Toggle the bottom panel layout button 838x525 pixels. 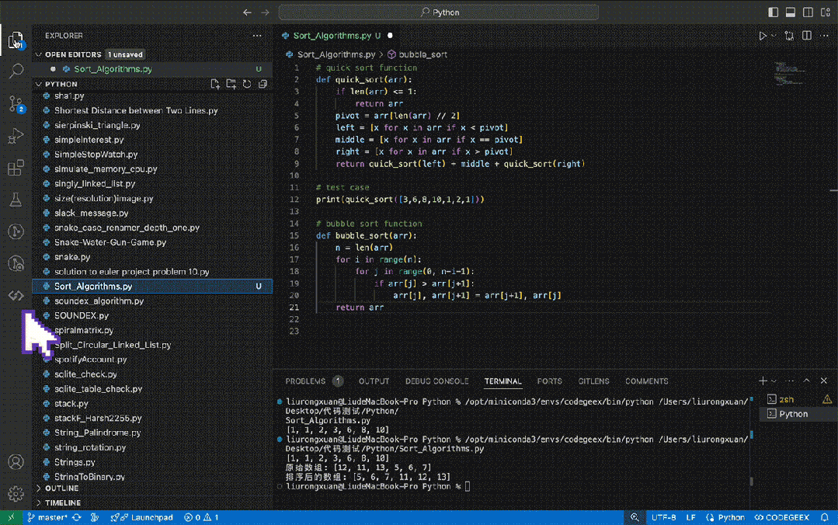[x=791, y=12]
